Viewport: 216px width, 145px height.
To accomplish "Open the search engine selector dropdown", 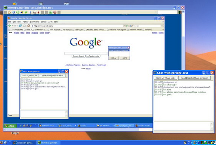I will coord(131,26).
